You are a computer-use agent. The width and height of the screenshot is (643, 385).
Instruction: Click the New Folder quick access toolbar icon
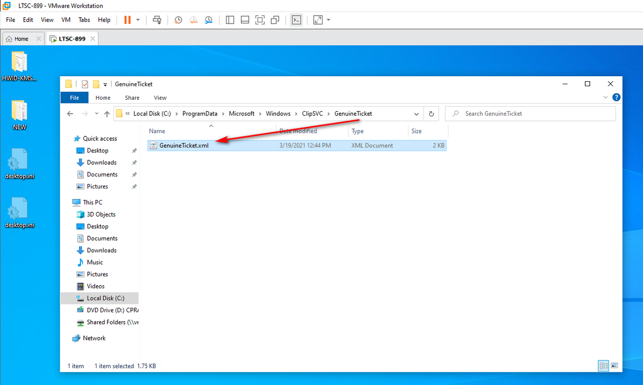pos(96,84)
